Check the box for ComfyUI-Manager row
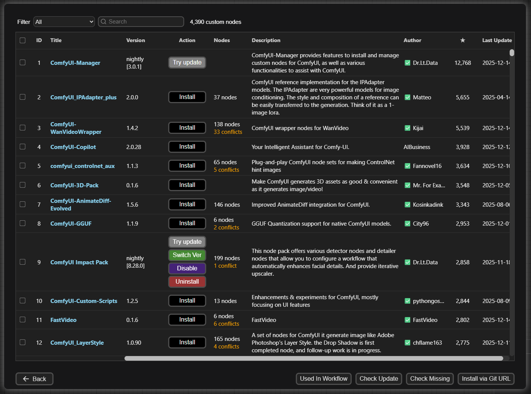This screenshot has width=531, height=394. 23,63
